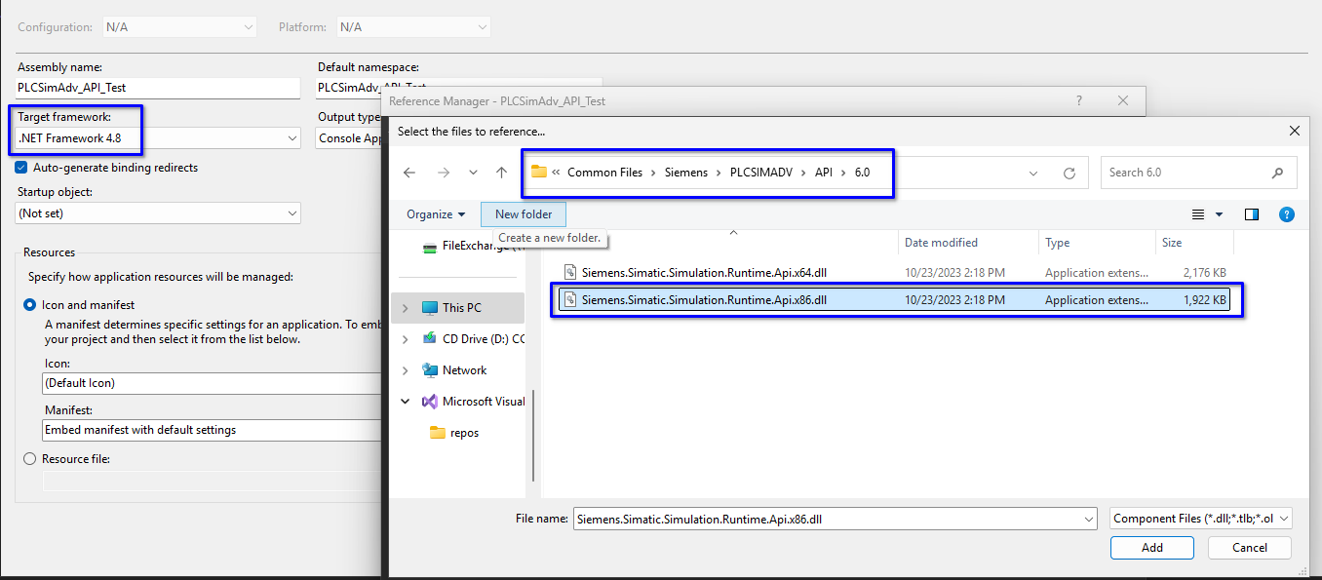The height and width of the screenshot is (580, 1322).
Task: Open the file dialog help icon
Action: [x=1286, y=214]
